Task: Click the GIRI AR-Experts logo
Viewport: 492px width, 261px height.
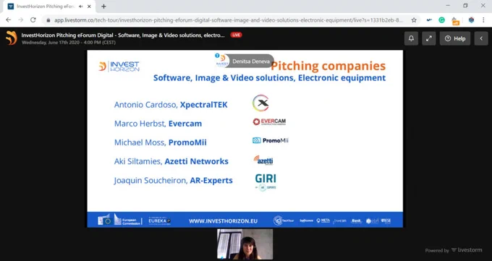Action: pos(266,183)
